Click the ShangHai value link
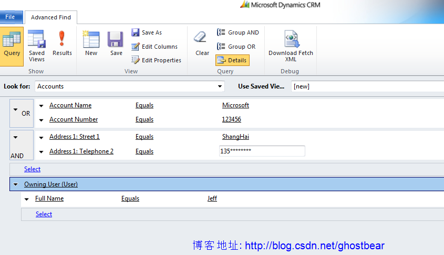The height and width of the screenshot is (255, 444). 235,137
